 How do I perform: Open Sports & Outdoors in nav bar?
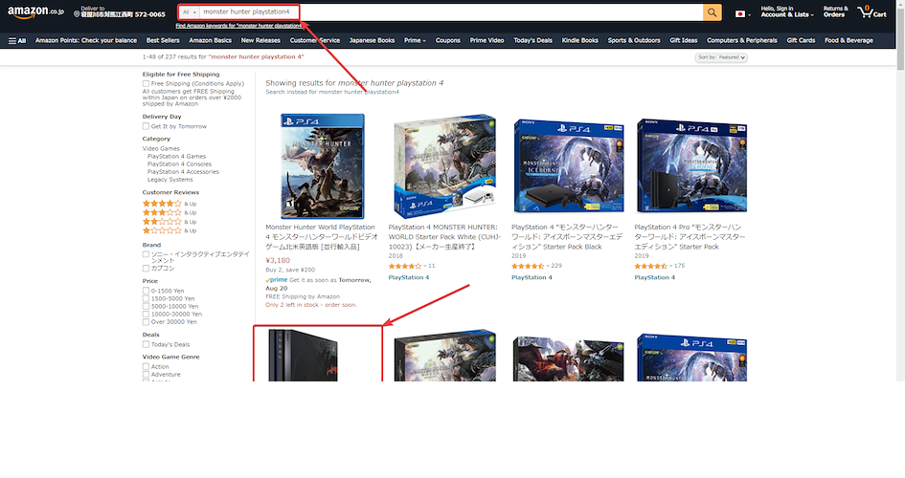point(634,41)
